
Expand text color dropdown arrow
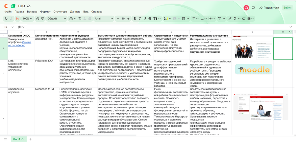click(x=159, y=19)
